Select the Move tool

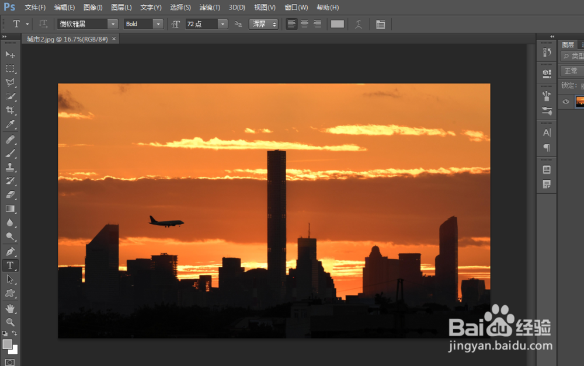pyautogui.click(x=10, y=55)
